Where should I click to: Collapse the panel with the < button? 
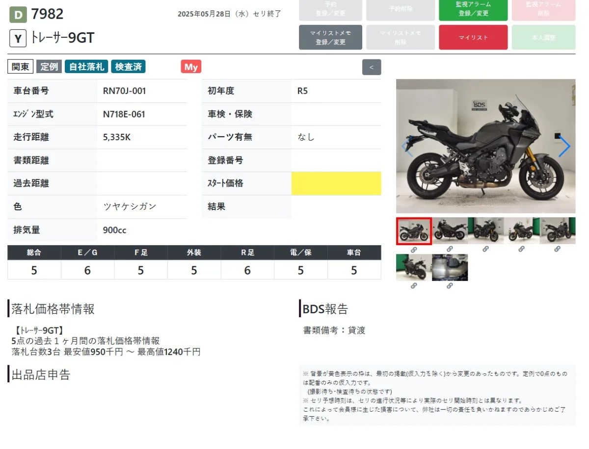[371, 67]
